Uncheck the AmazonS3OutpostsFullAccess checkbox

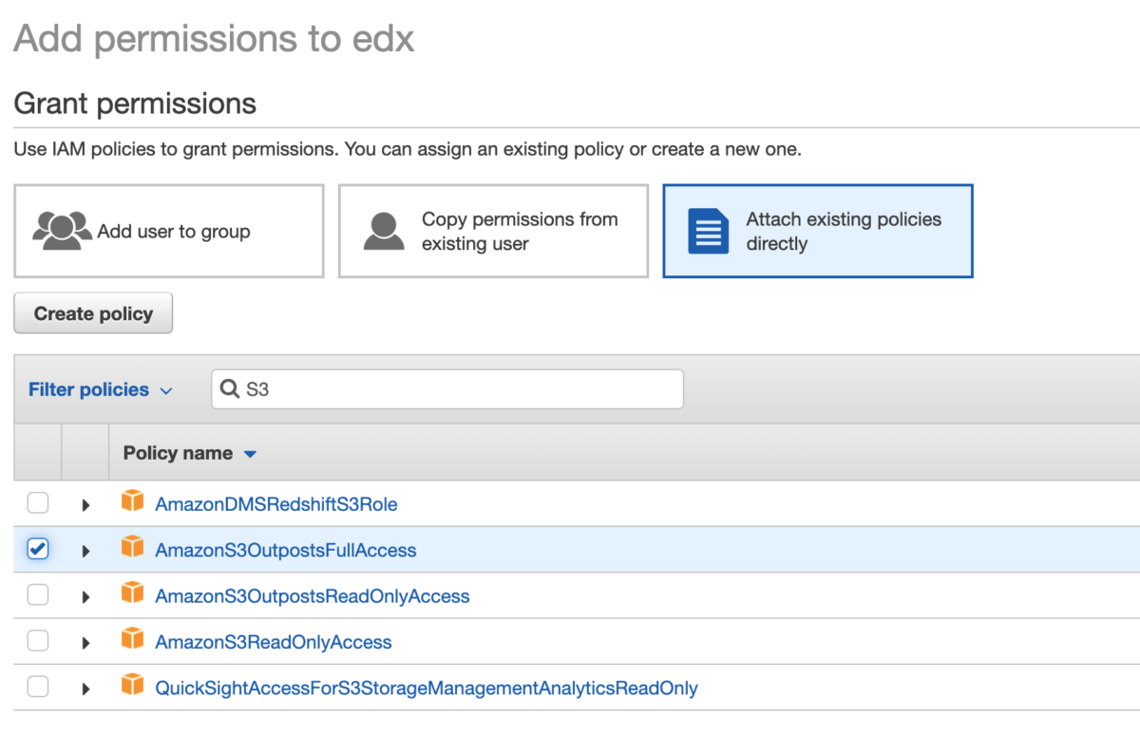38,549
